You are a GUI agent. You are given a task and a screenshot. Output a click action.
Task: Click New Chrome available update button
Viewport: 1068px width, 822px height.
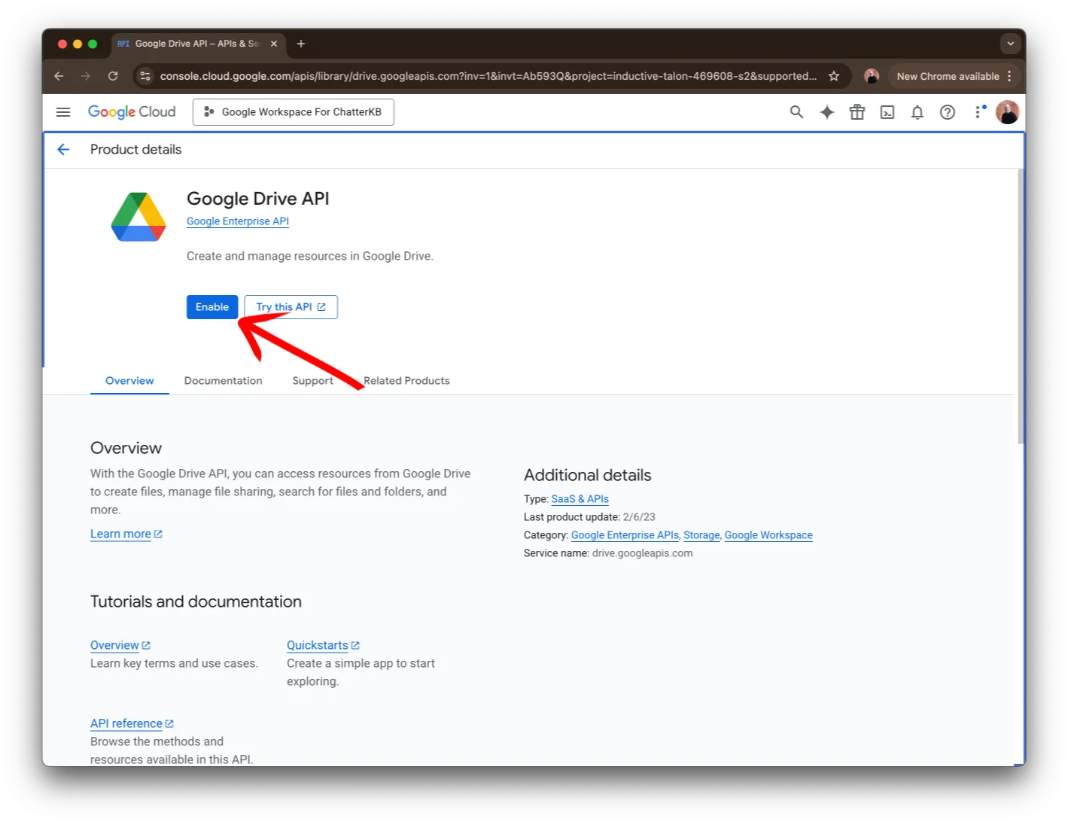click(948, 76)
